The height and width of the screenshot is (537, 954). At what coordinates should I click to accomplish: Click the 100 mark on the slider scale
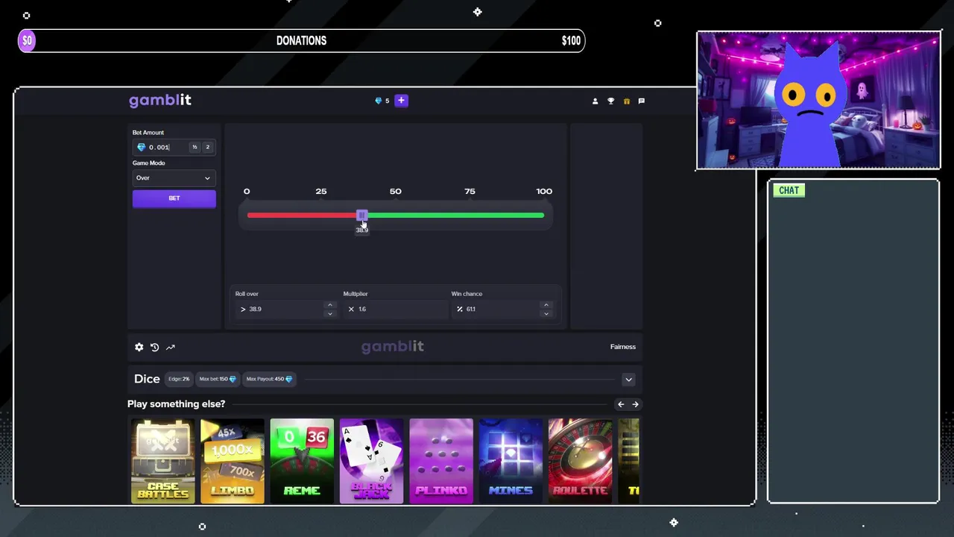(x=544, y=192)
